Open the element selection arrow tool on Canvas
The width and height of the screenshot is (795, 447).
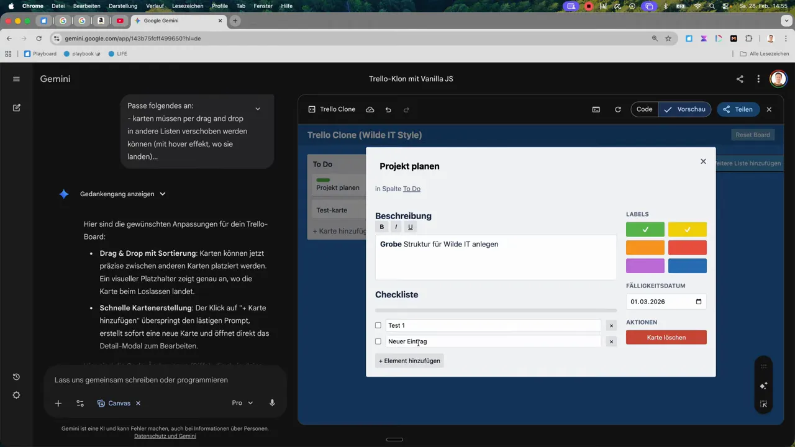763,404
